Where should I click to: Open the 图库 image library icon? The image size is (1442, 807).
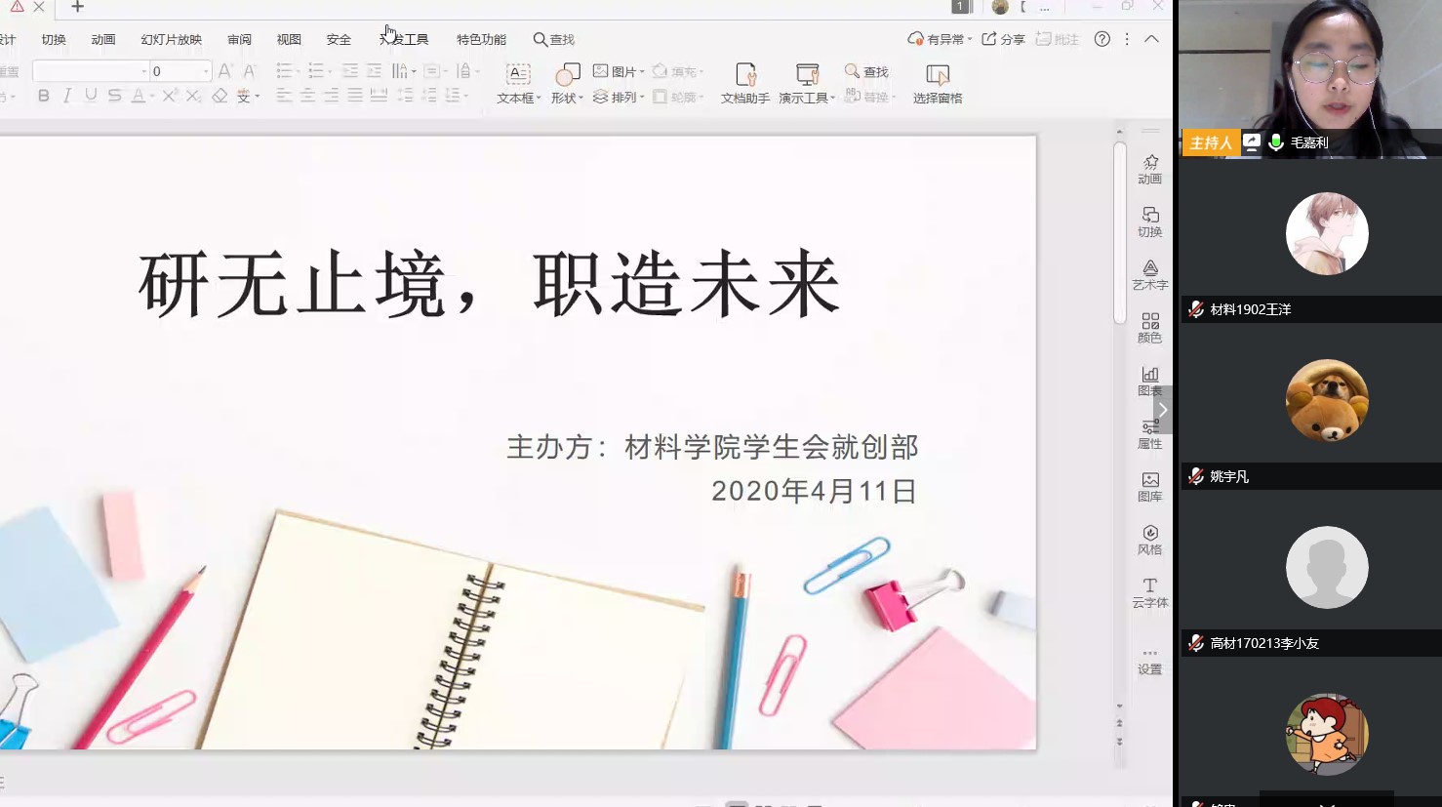1150,486
